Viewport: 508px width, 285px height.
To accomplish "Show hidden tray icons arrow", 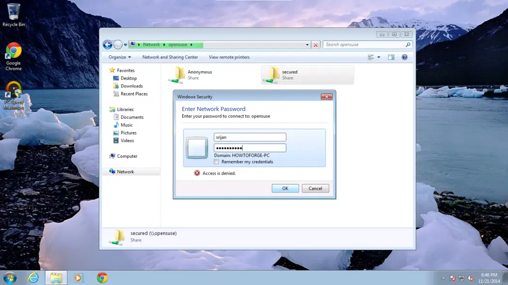I will (444, 278).
